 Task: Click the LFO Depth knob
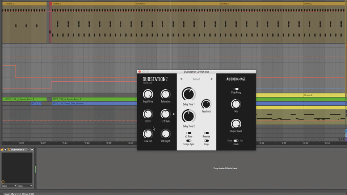tap(165, 134)
